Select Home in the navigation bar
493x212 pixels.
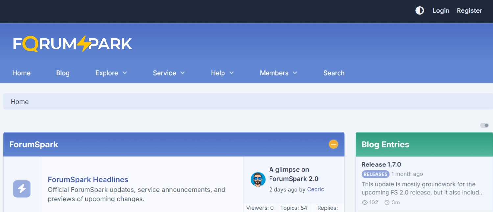21,73
